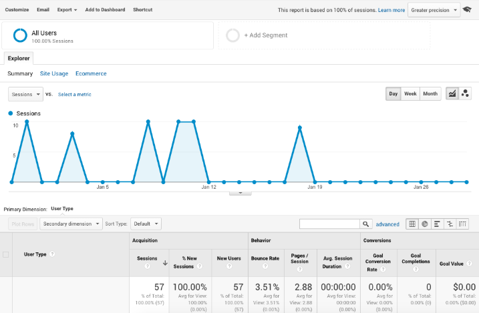
Task: Open the Explorer tab
Action: 19,58
